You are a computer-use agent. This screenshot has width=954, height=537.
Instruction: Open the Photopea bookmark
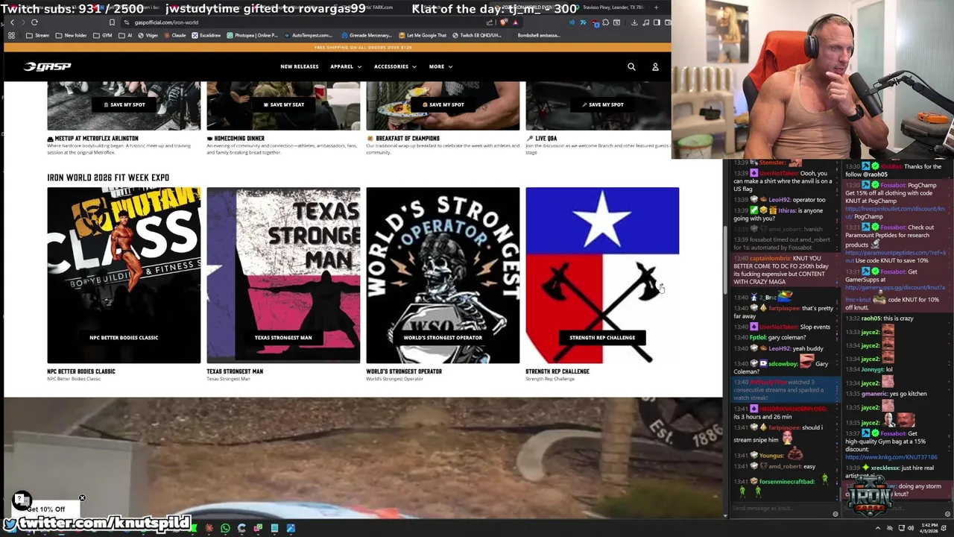point(252,35)
